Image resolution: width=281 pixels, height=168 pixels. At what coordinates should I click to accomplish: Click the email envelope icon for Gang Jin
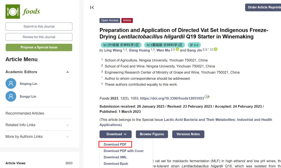pos(212,50)
